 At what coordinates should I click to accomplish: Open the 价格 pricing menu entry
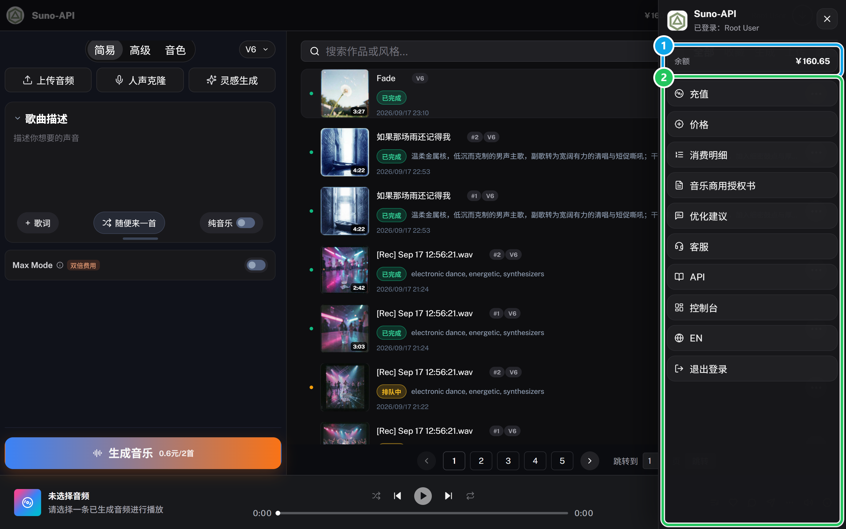click(752, 124)
